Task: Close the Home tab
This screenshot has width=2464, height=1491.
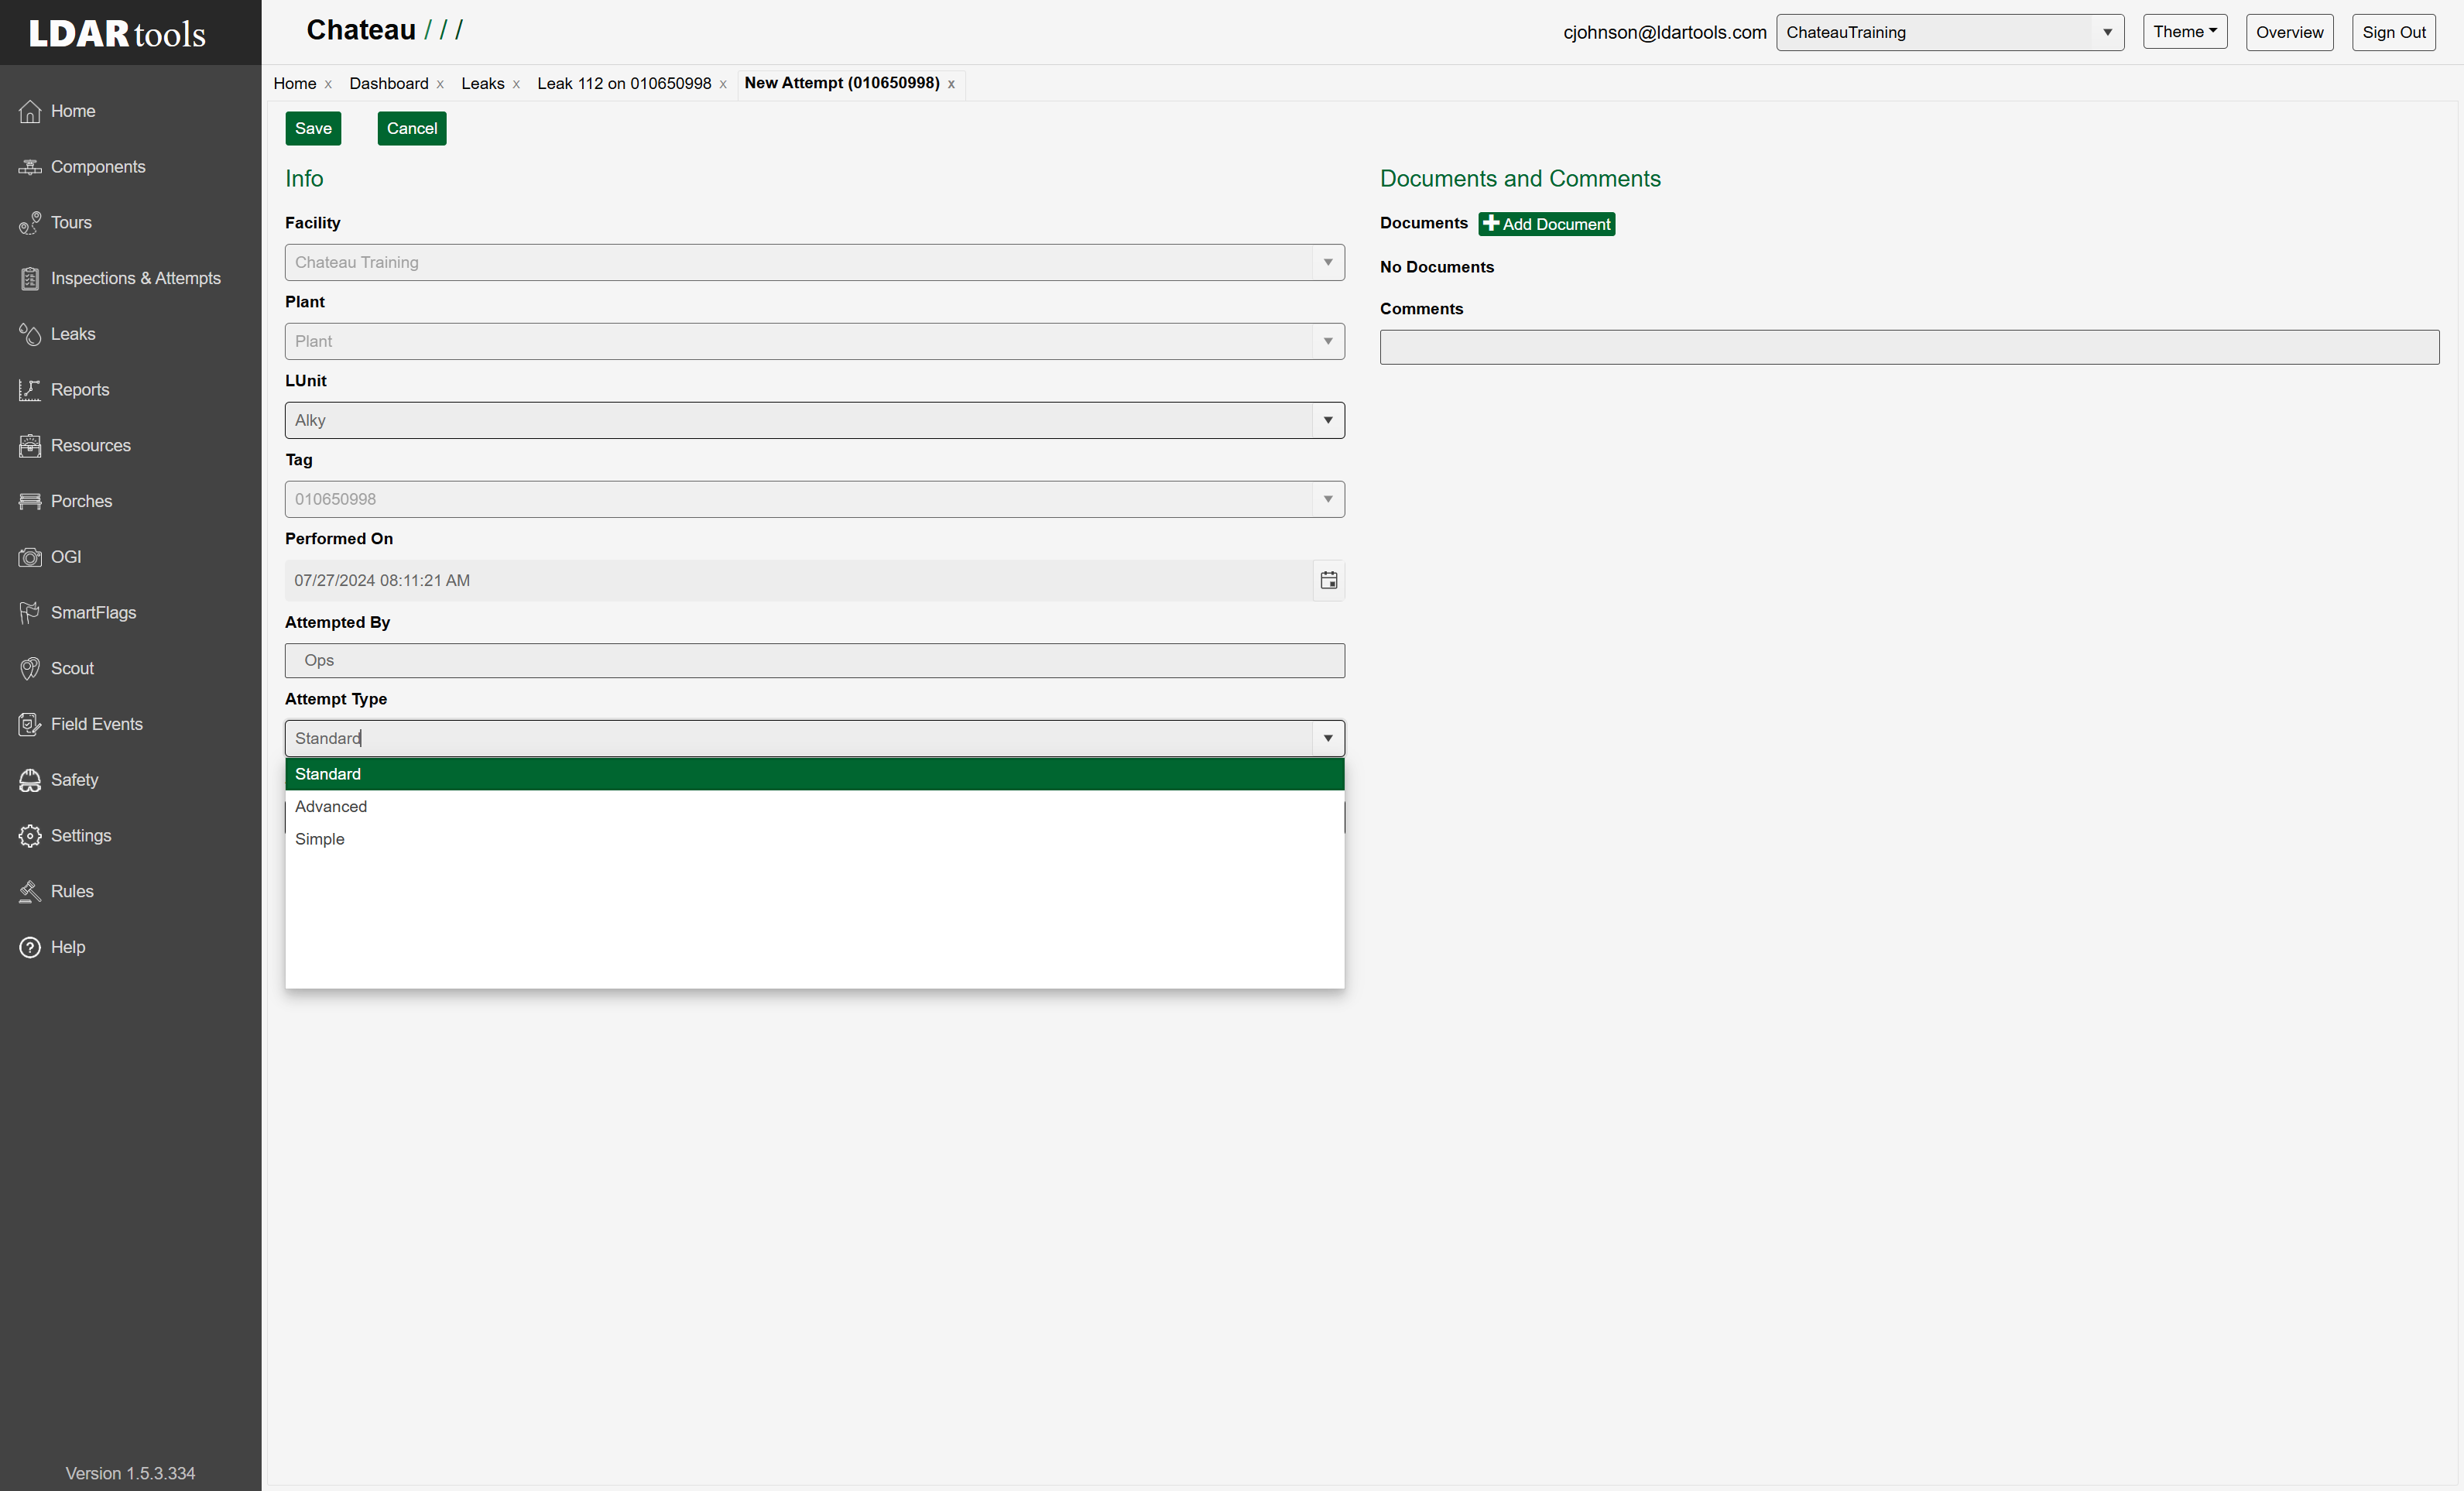Action: (x=328, y=84)
